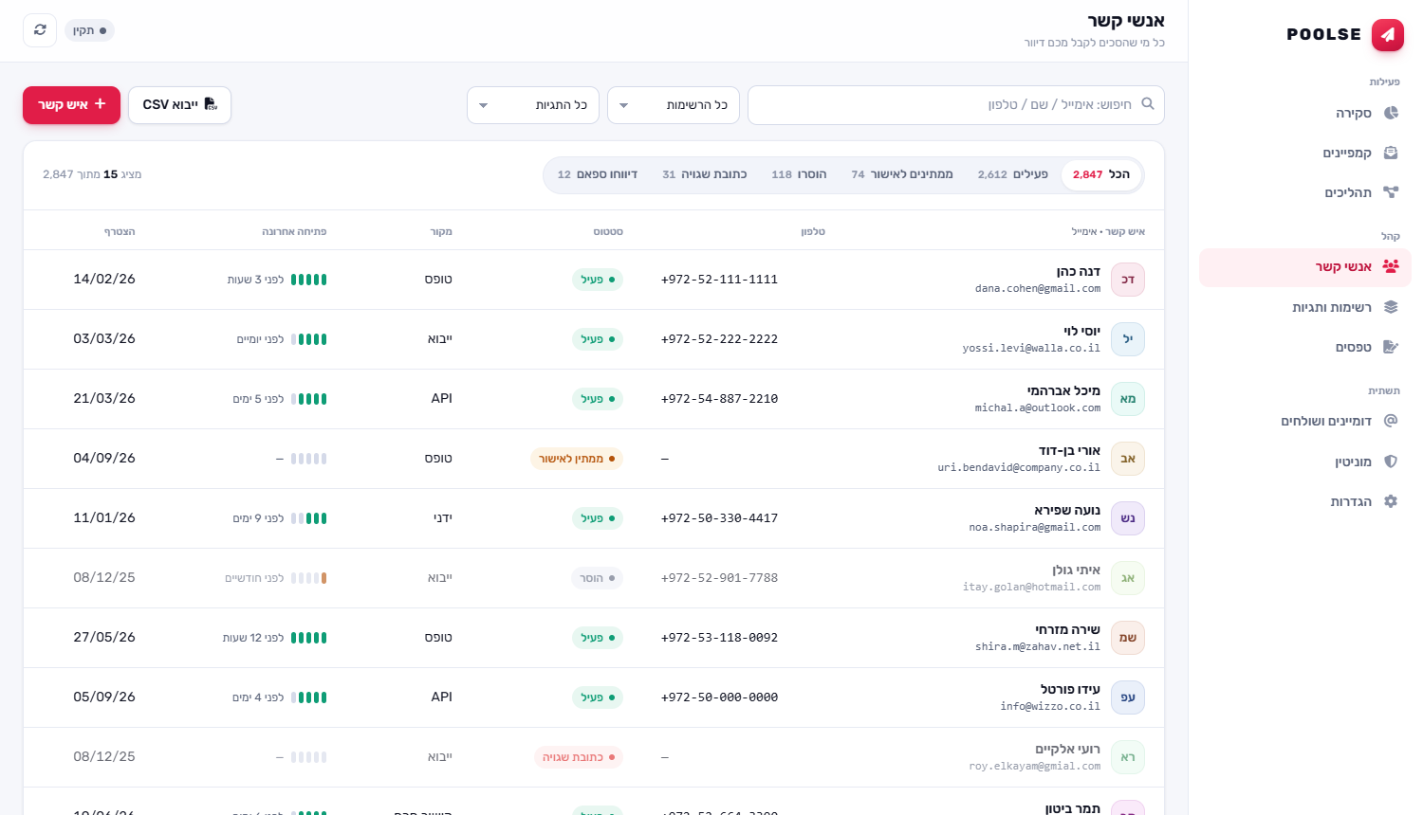Click the נש avatar of נועה שפירא
This screenshot has height=815, width=1423.
click(x=1128, y=518)
